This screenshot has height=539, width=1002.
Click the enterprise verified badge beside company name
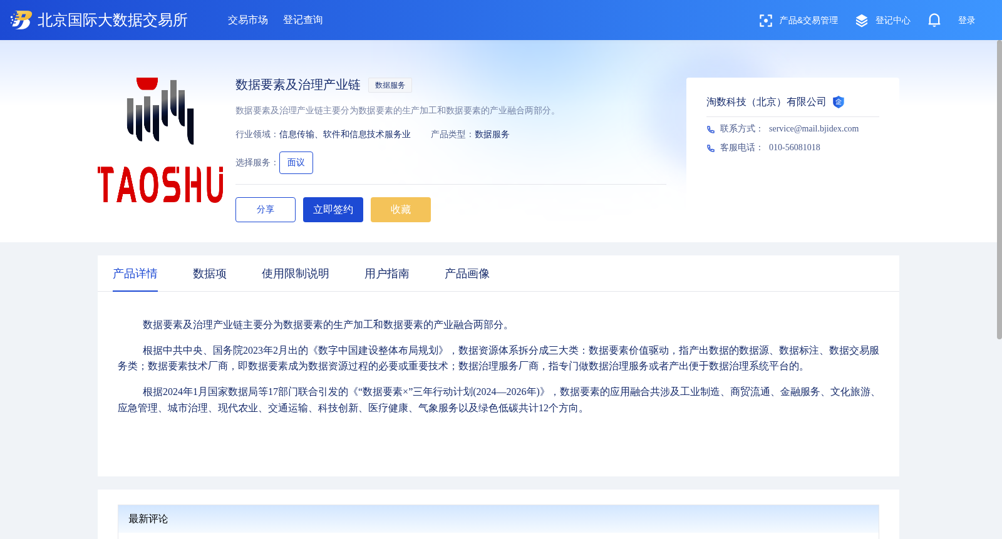coord(839,102)
